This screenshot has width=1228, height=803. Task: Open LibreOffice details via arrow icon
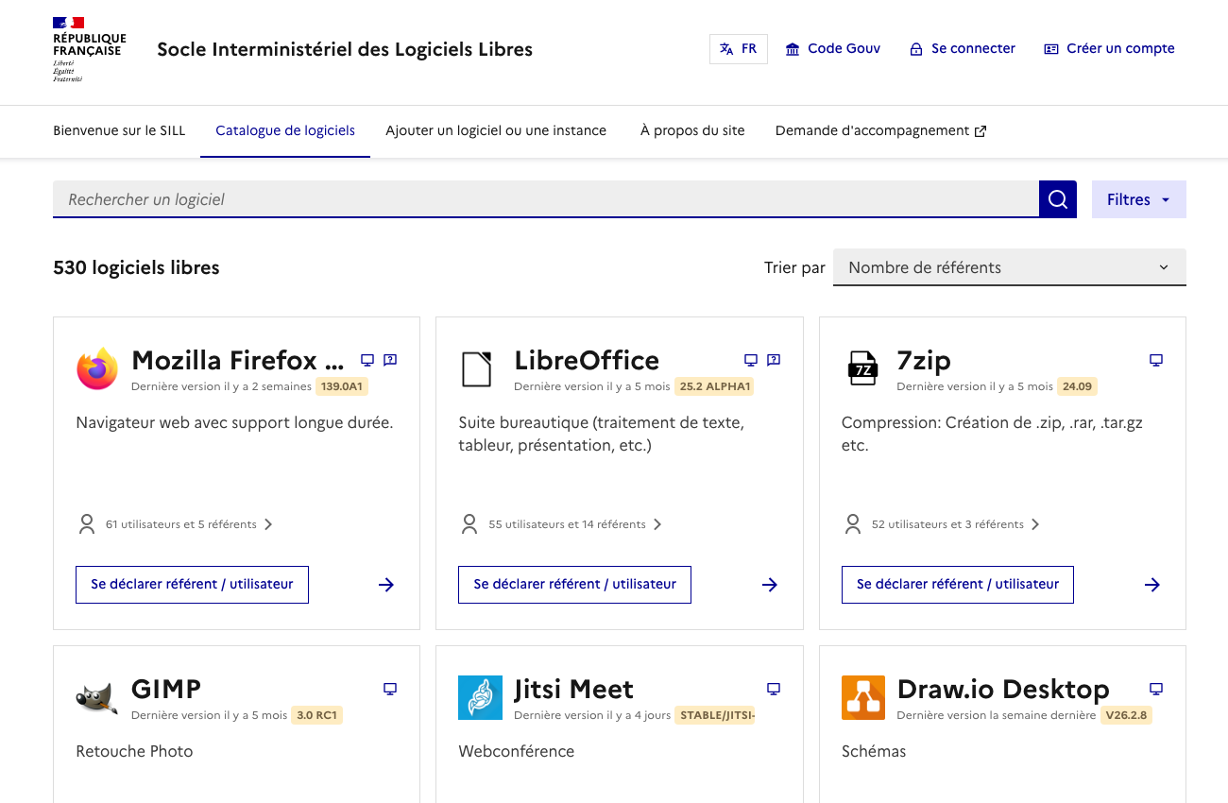tap(770, 585)
